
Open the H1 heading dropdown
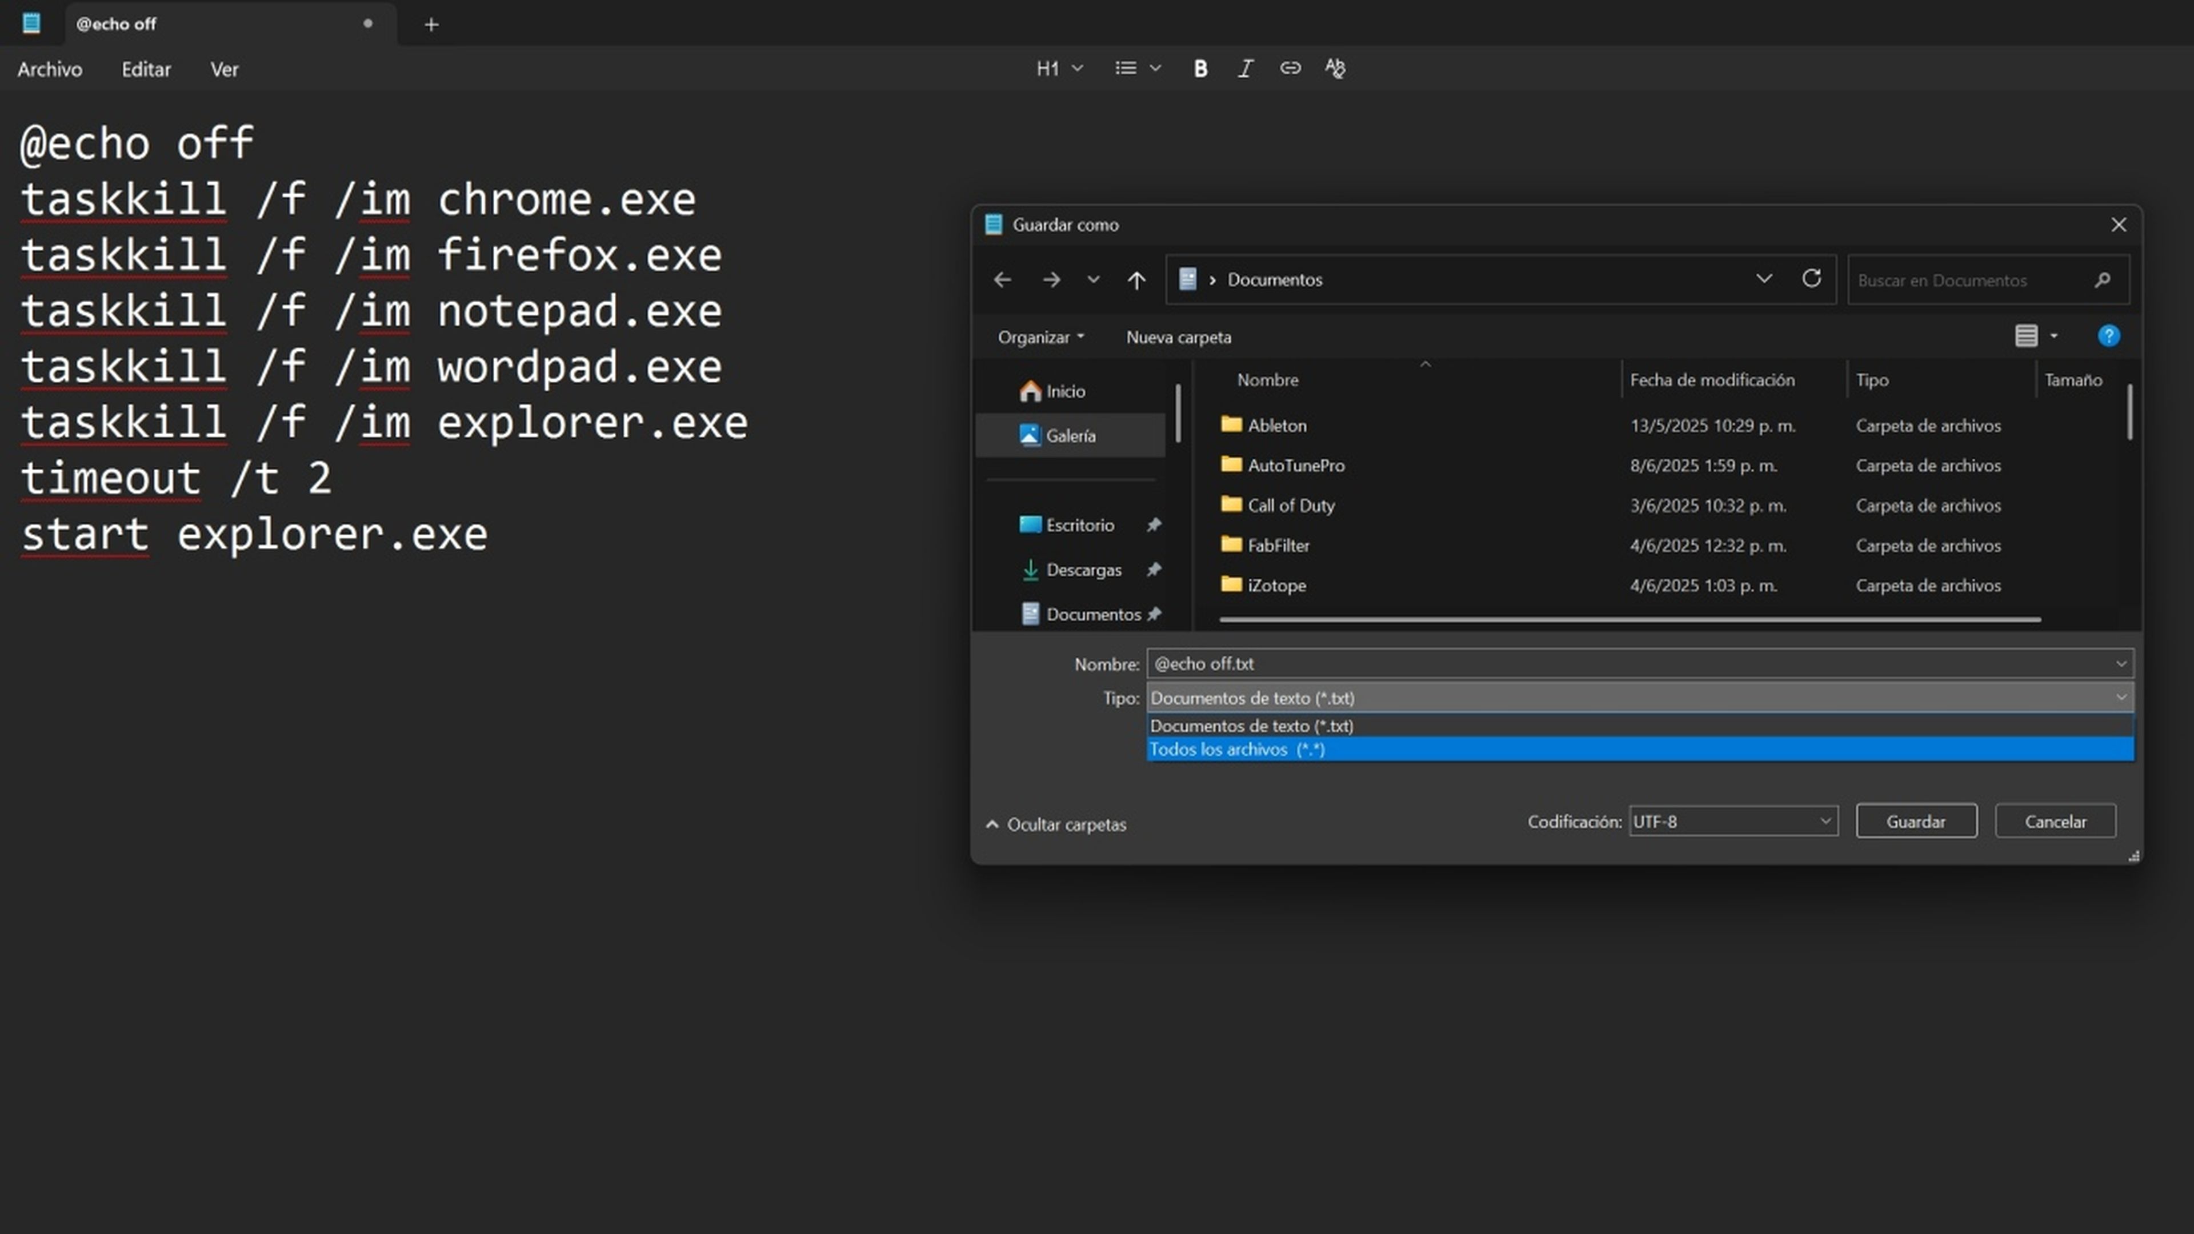(x=1059, y=68)
